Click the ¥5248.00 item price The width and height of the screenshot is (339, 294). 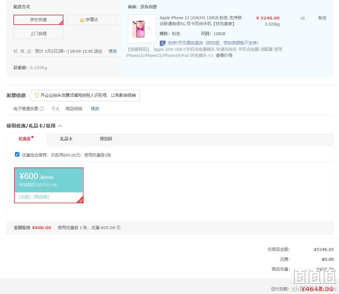point(268,18)
